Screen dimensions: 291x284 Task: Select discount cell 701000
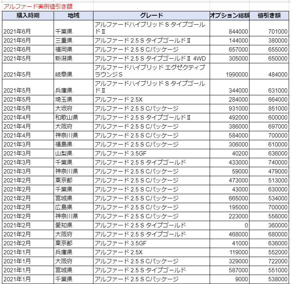click(x=269, y=28)
